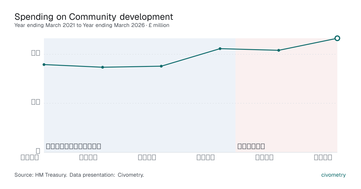Select the second data point, the lowest value

(103, 67)
